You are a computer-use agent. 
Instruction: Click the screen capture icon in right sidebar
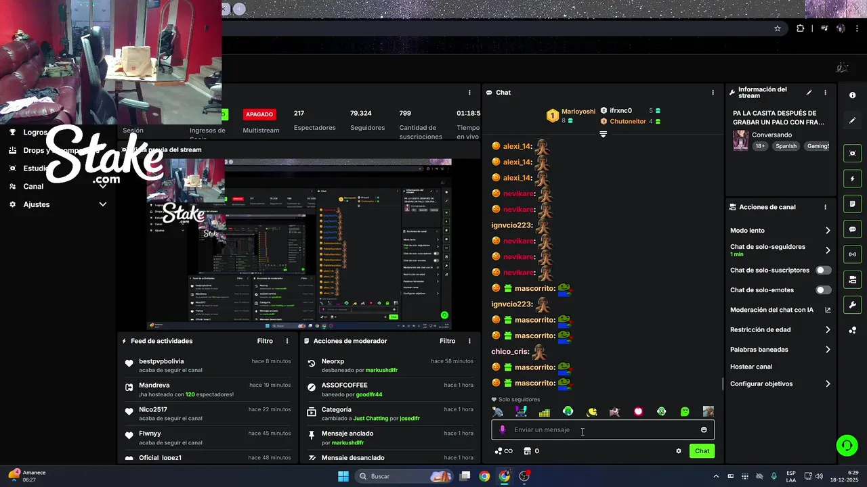pyautogui.click(x=852, y=154)
